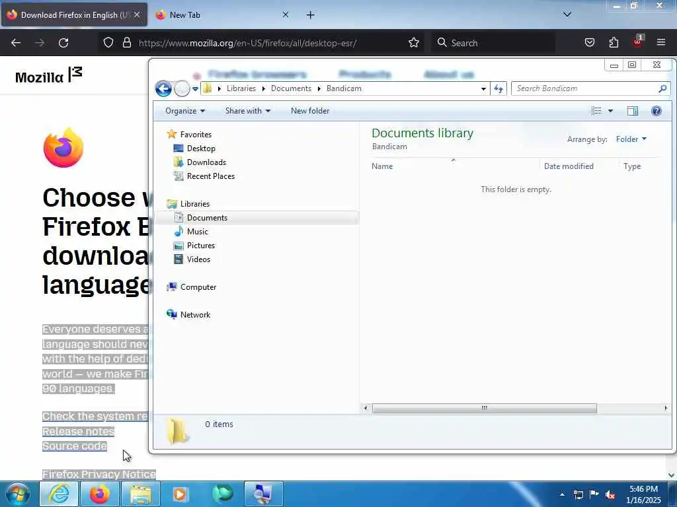Click Bandicam in the Explorer breadcrumb

click(344, 88)
